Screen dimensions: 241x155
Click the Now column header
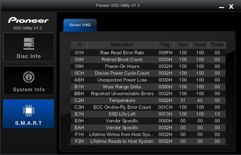[x=183, y=45]
